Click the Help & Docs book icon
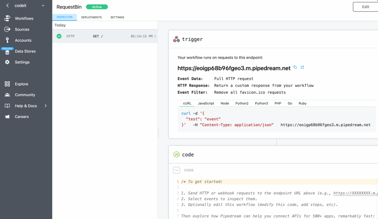378x219 pixels. (x=7, y=106)
